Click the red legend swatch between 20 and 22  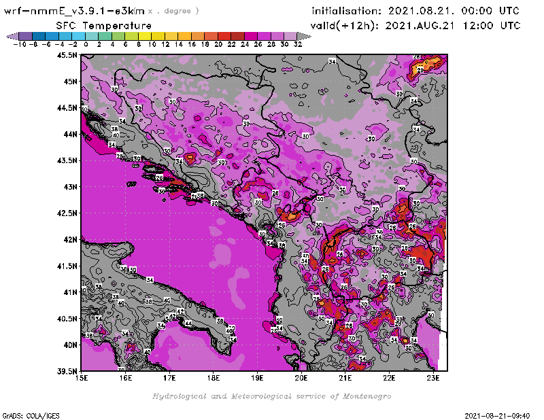(x=224, y=36)
